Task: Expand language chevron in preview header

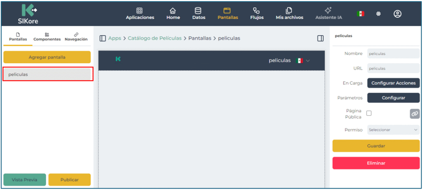Action: 308,61
